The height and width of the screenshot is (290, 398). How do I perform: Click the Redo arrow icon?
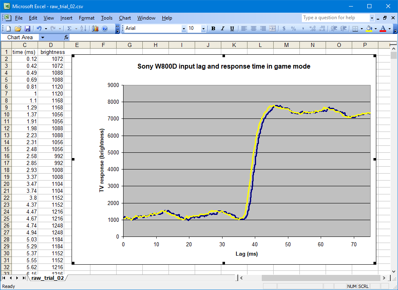point(53,29)
